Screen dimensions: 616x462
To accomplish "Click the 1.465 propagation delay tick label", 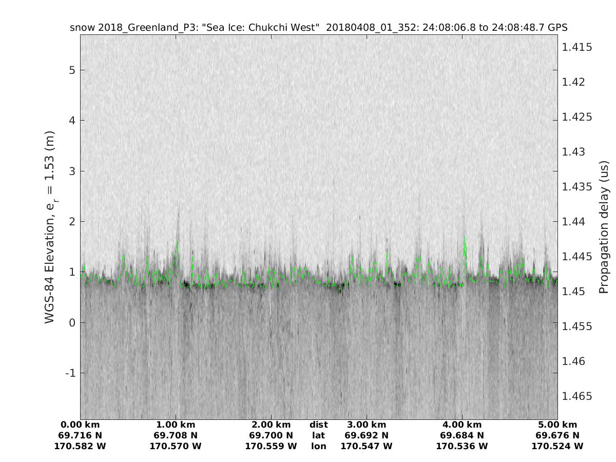I will point(577,396).
